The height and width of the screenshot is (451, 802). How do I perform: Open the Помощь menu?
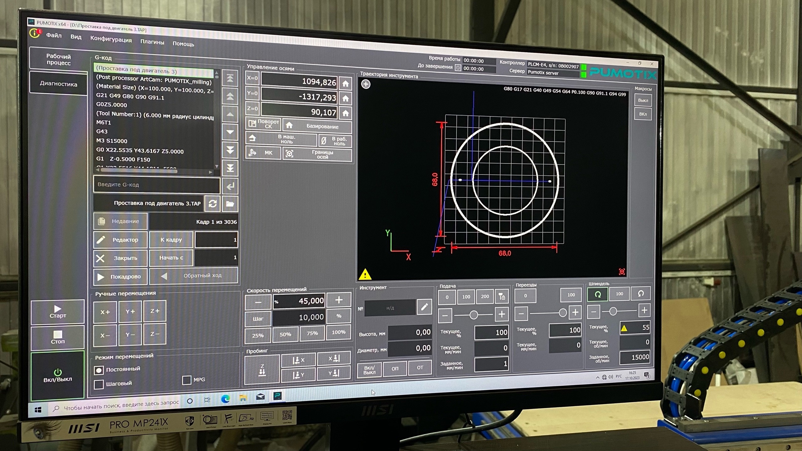(183, 44)
